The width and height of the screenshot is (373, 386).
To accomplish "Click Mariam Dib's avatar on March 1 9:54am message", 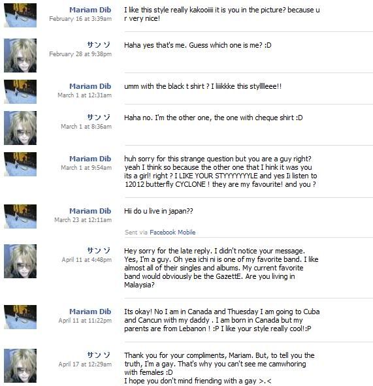I will coord(20,164).
